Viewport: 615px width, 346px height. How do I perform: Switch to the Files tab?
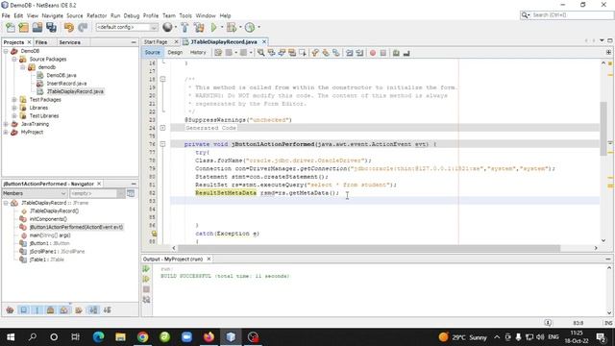[x=41, y=42]
